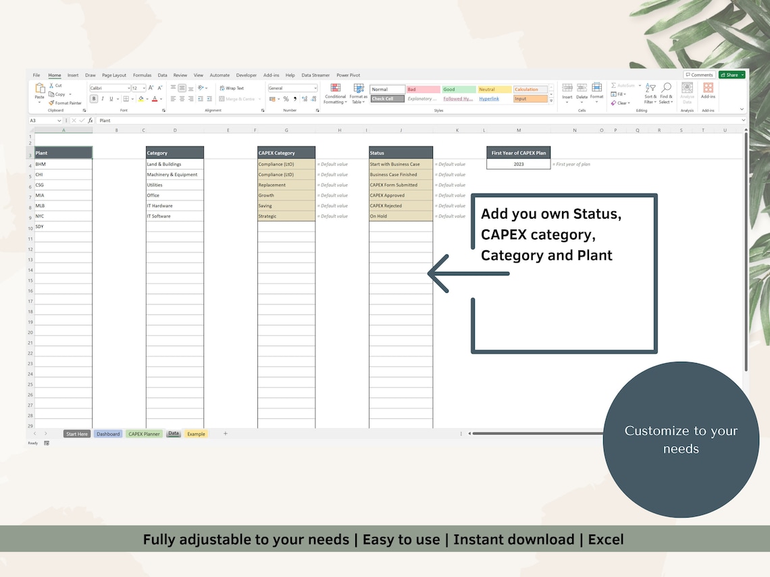Toggle bold formatting
The height and width of the screenshot is (577, 770).
pyautogui.click(x=95, y=98)
